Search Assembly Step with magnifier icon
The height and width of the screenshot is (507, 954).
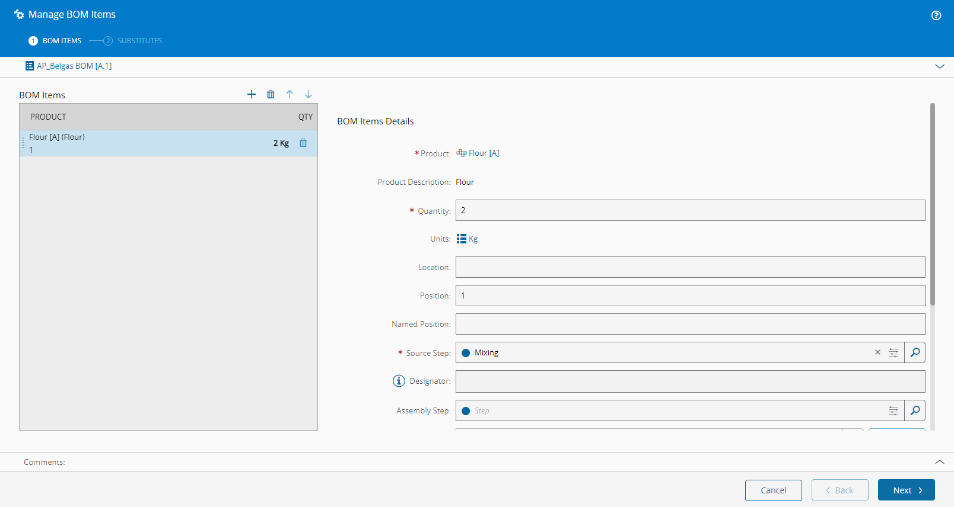pyautogui.click(x=915, y=410)
